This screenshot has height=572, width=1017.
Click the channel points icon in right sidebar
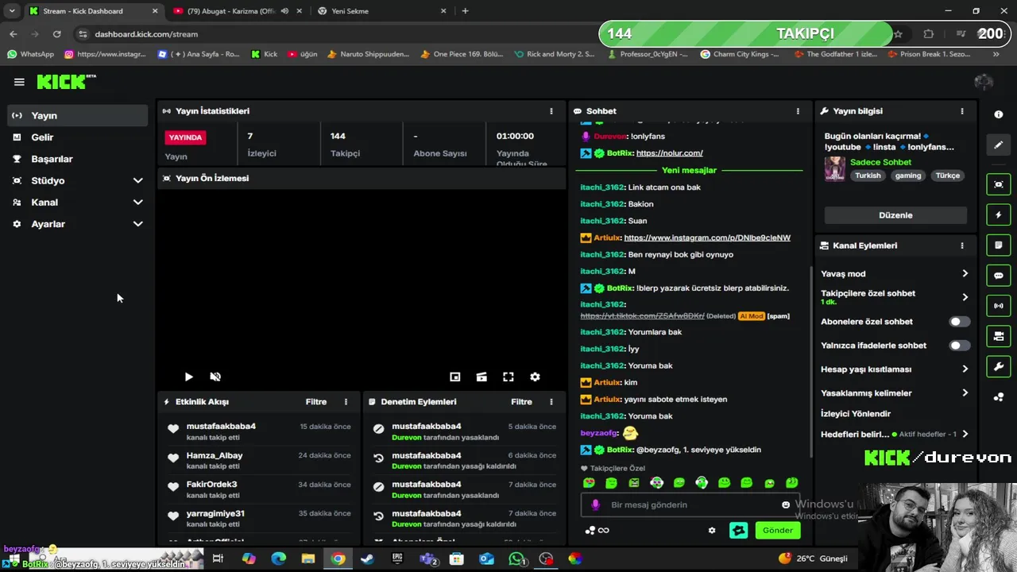[x=999, y=397]
